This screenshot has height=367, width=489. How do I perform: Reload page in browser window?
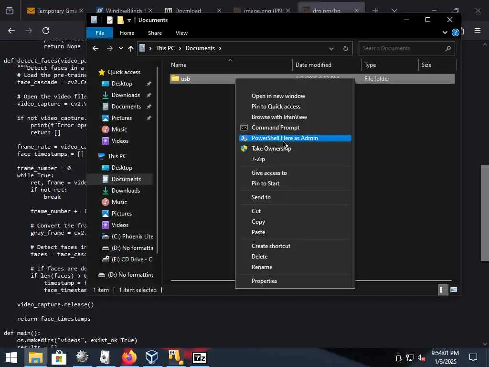46,31
